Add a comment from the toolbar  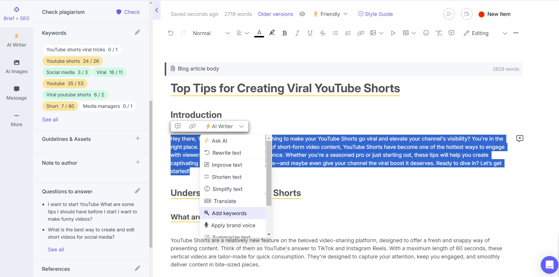(x=451, y=33)
